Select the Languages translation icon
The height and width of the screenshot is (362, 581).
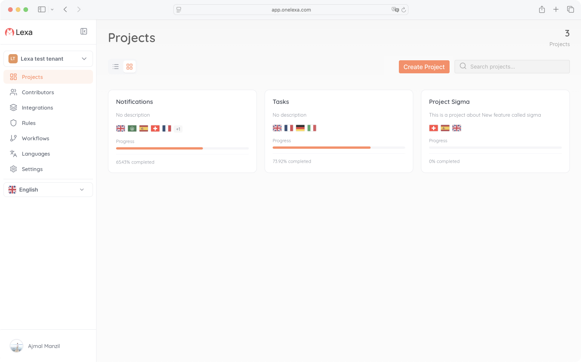coord(13,154)
